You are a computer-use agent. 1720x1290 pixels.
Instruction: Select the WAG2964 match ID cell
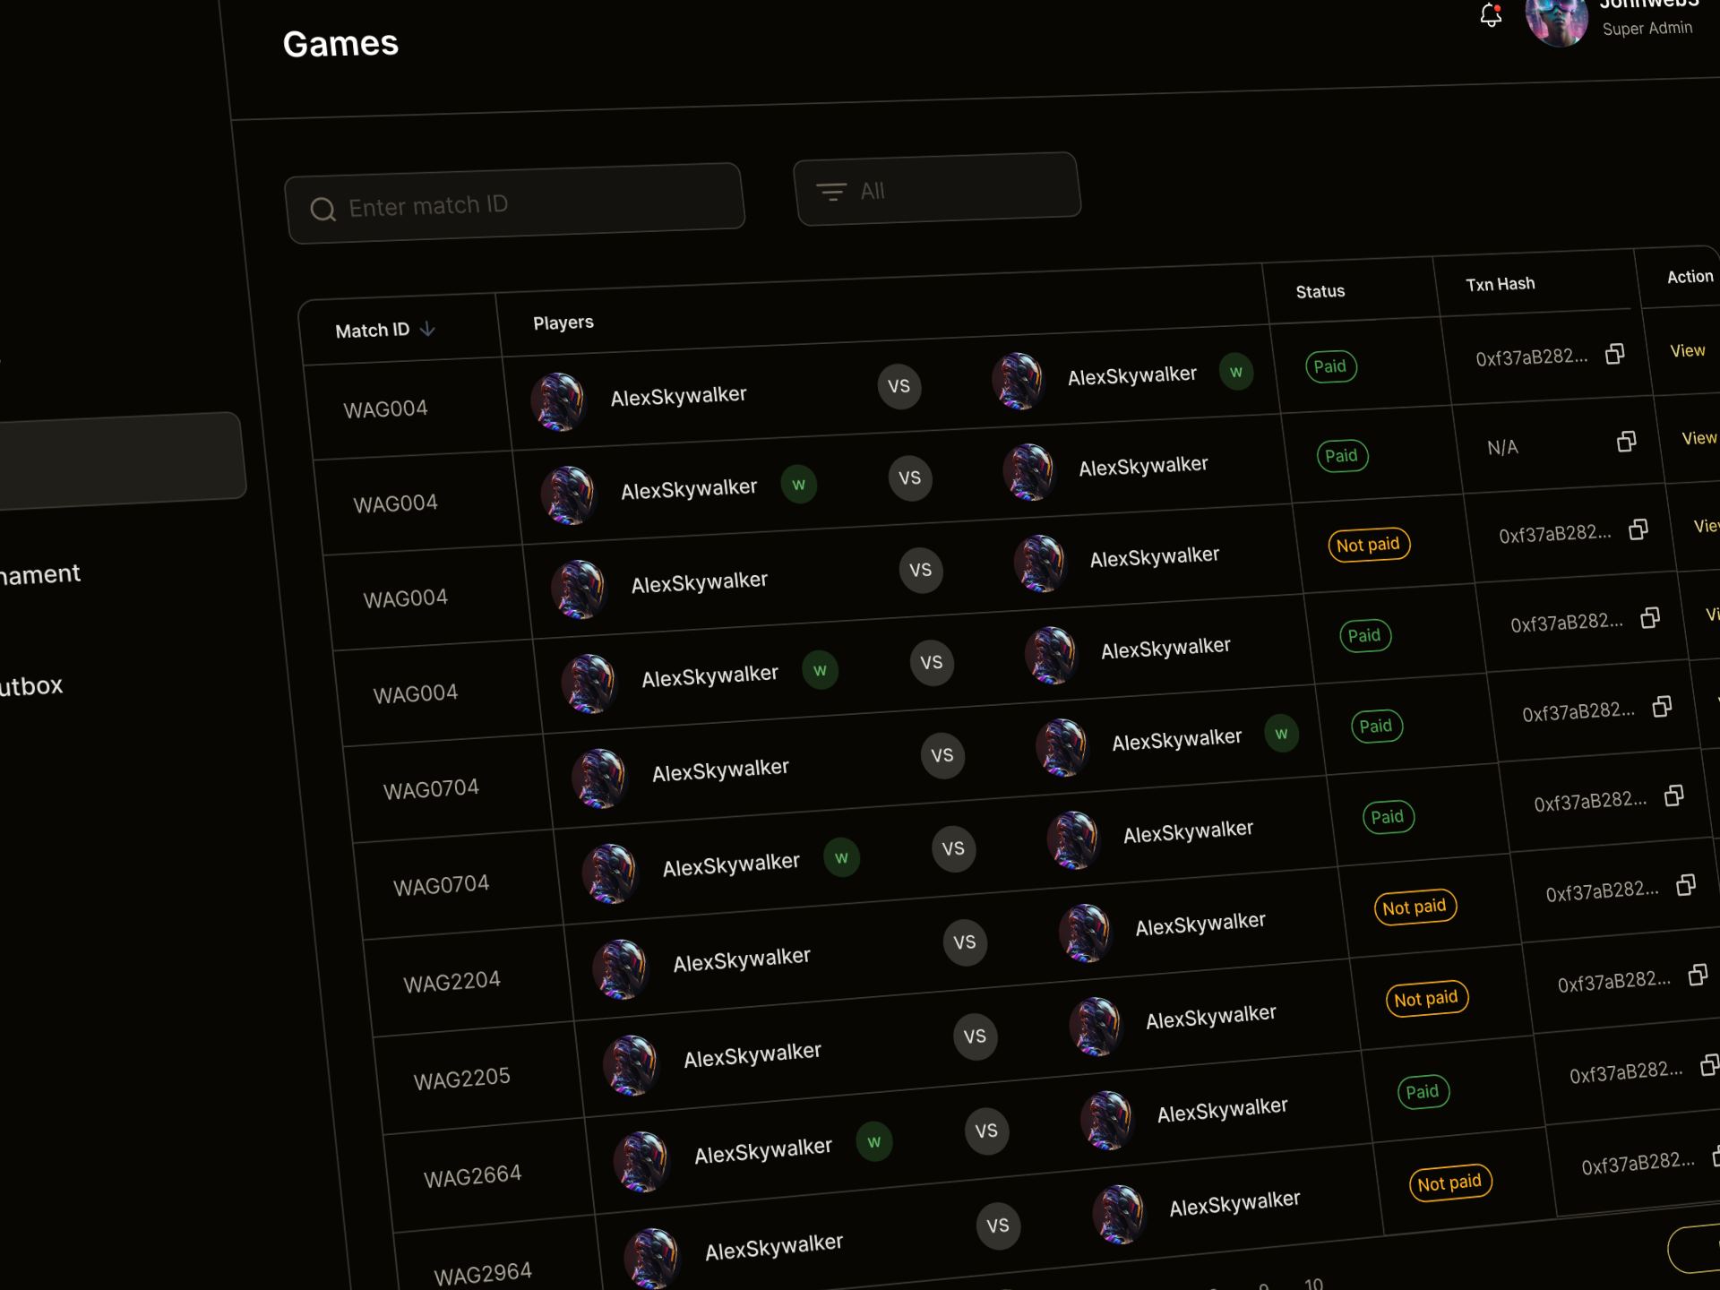pos(484,1273)
